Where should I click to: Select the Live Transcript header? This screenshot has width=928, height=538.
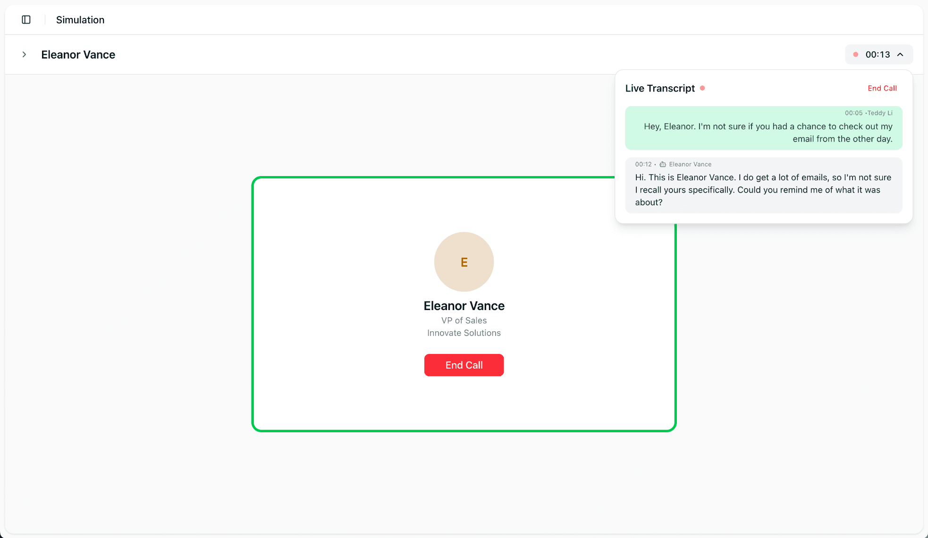pyautogui.click(x=660, y=88)
